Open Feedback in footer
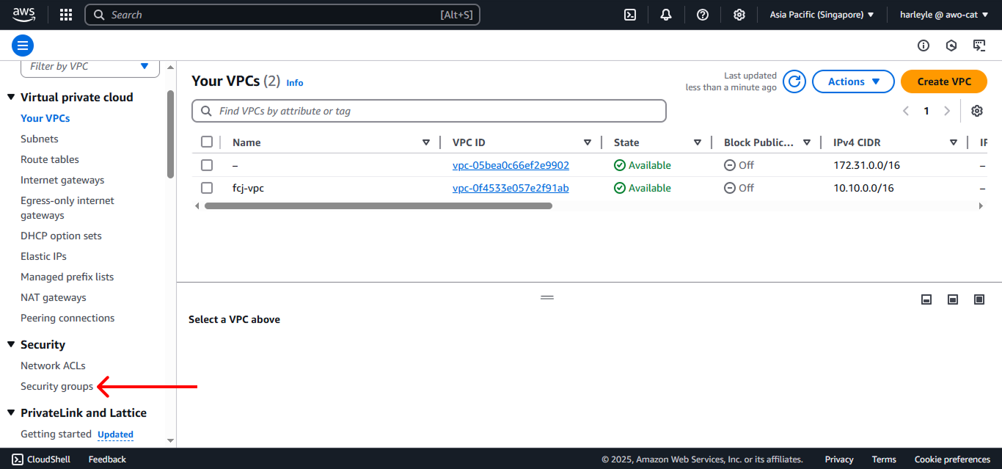 click(107, 459)
